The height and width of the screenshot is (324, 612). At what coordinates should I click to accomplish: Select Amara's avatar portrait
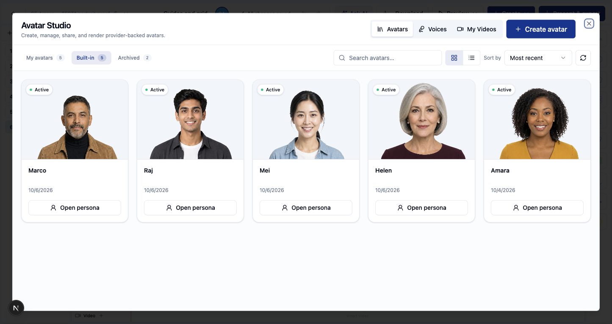537,120
